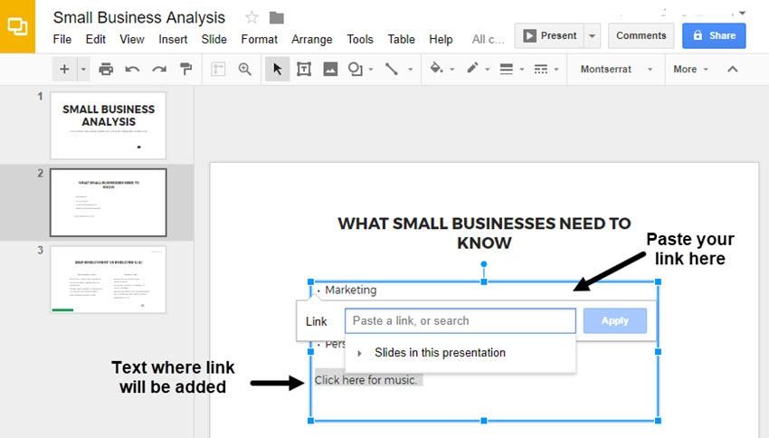Open the Help menu

point(441,39)
